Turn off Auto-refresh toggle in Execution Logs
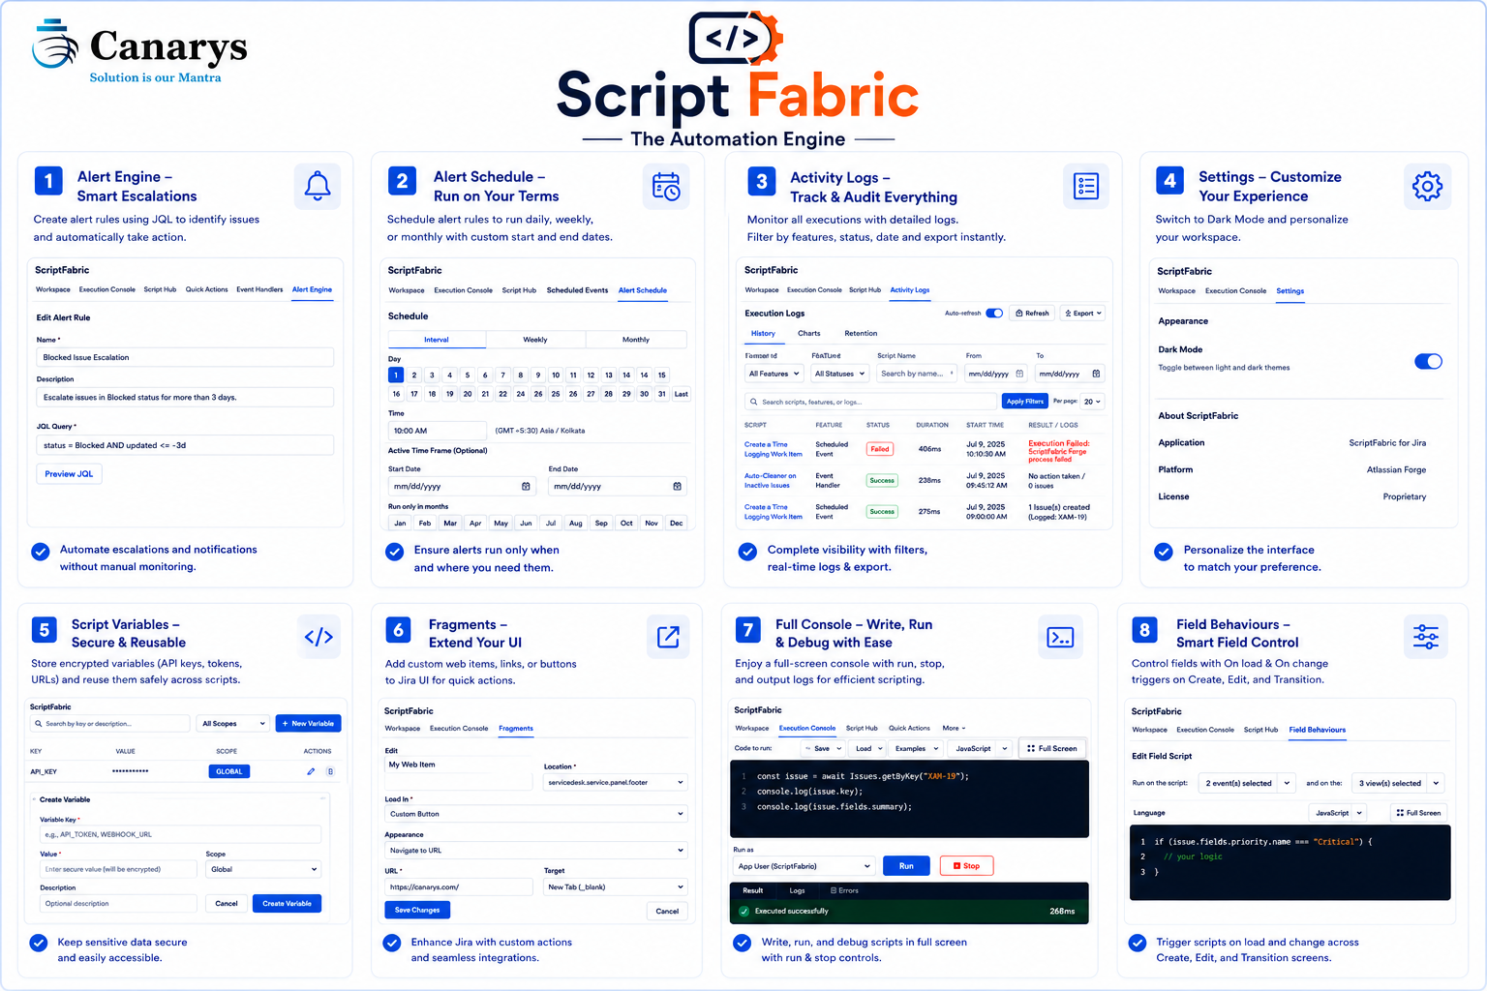 point(994,313)
